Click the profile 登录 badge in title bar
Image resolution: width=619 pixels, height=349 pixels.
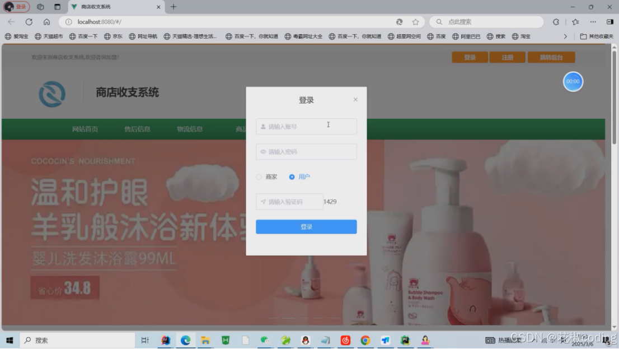click(17, 7)
